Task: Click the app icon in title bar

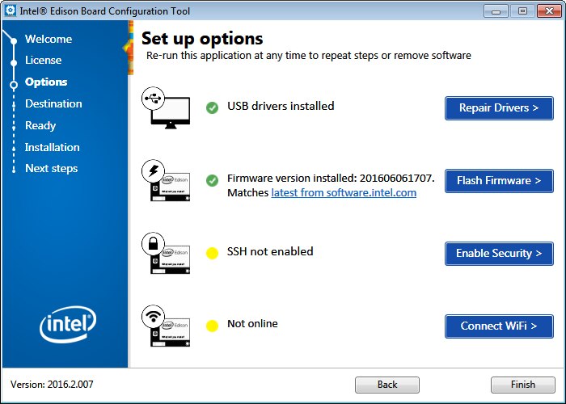Action: click(x=11, y=11)
